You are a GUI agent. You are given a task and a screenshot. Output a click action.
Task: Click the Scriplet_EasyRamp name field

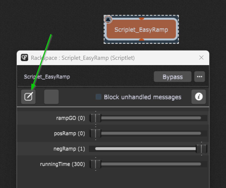[47, 77]
